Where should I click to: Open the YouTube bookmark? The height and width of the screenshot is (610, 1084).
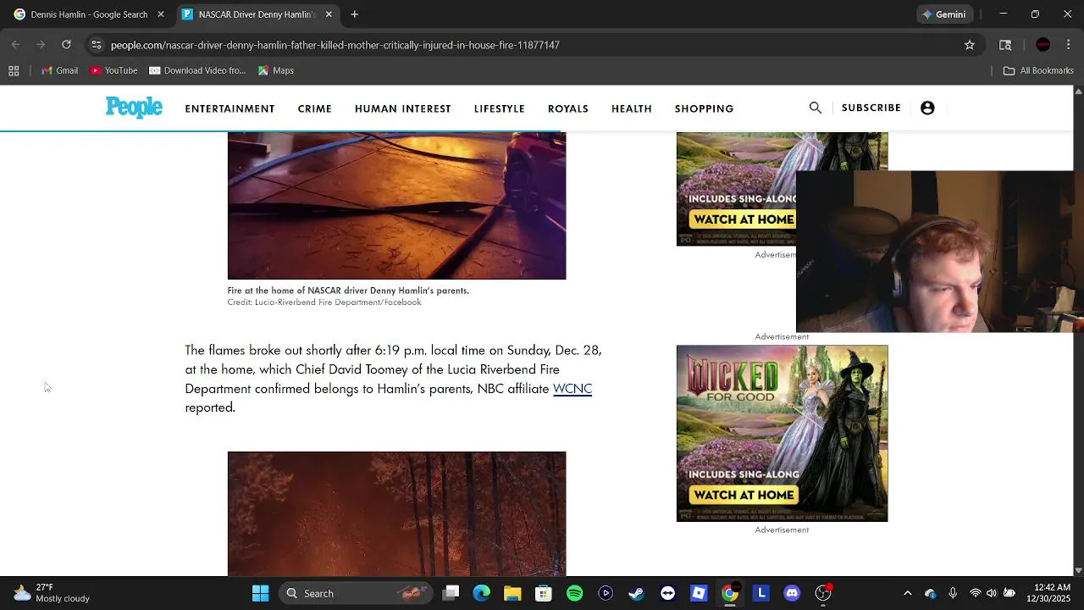pos(113,70)
